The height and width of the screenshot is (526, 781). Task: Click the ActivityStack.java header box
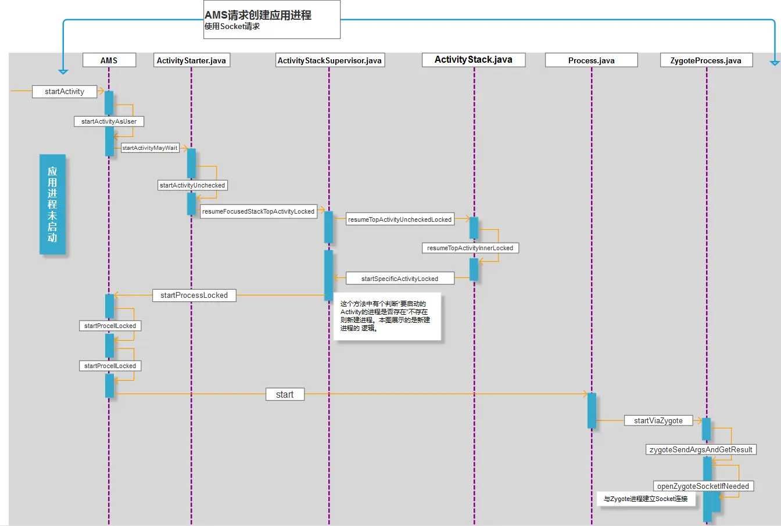[474, 60]
